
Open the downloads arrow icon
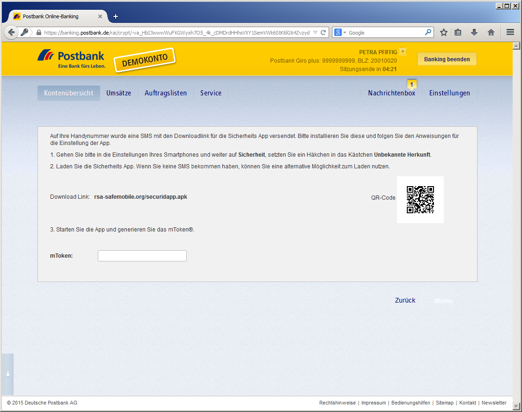pyautogui.click(x=474, y=32)
